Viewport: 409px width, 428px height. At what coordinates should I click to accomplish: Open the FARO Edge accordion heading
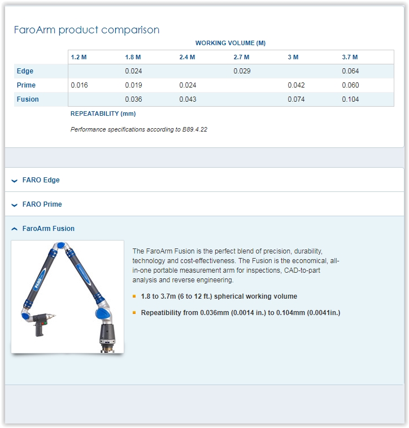click(41, 180)
